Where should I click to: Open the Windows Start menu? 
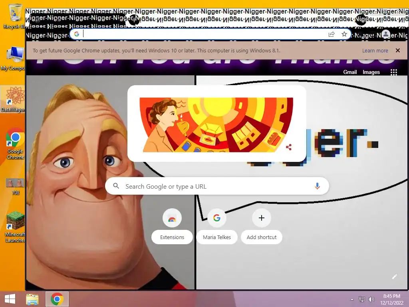[x=10, y=299]
